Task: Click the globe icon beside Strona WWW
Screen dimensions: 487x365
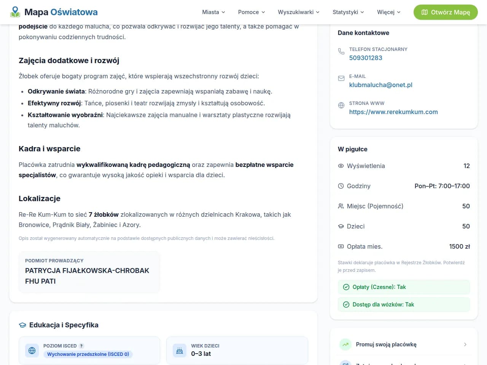Action: pos(341,105)
